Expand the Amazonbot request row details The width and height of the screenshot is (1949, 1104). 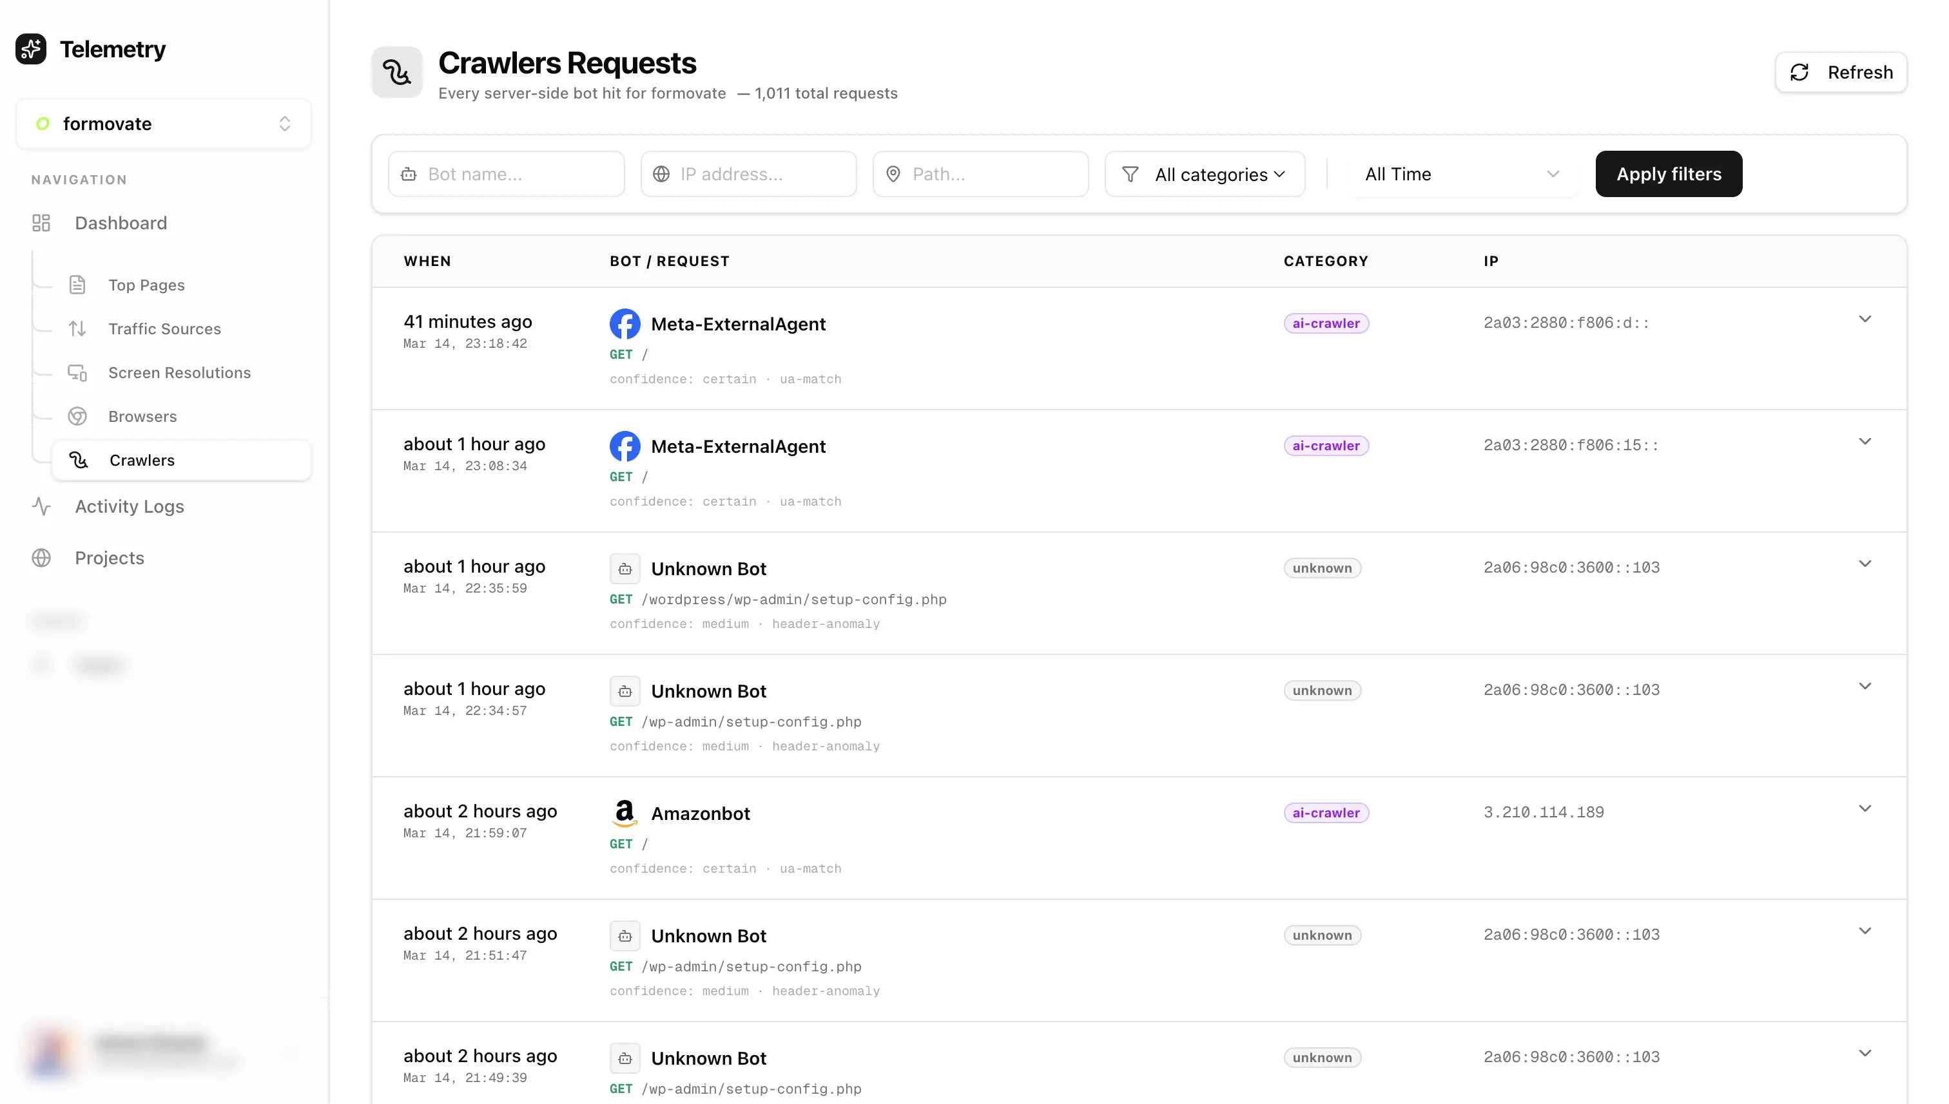pyautogui.click(x=1865, y=808)
